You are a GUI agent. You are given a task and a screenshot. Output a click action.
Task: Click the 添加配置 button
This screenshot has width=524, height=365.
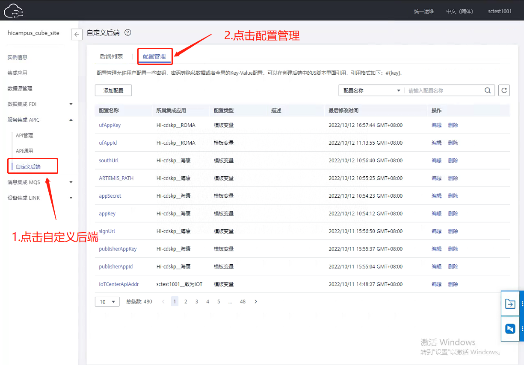(x=113, y=91)
